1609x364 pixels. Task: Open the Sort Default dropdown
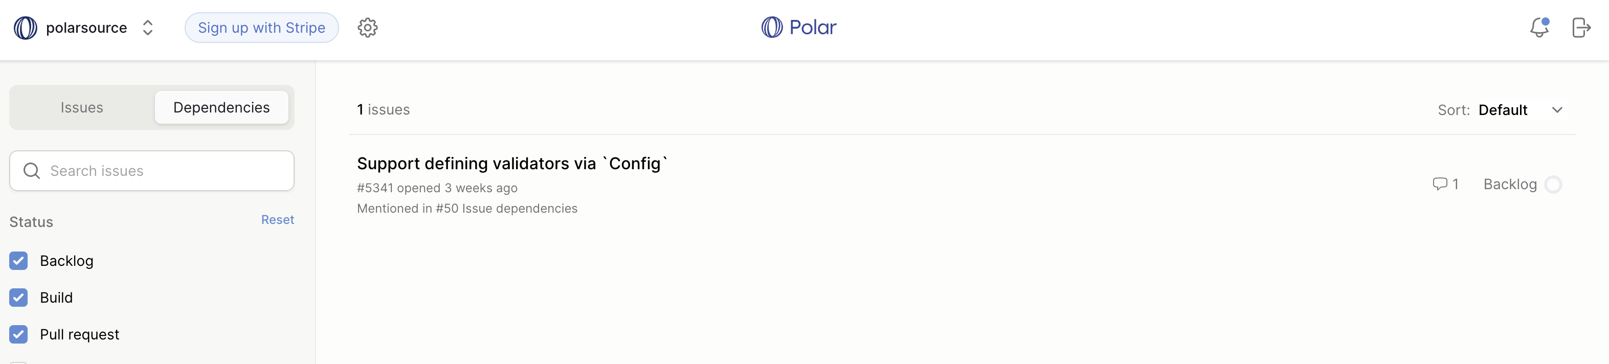pos(1504,110)
